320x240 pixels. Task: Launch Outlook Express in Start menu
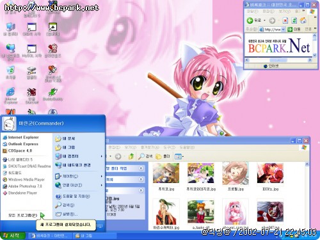pos(20,144)
